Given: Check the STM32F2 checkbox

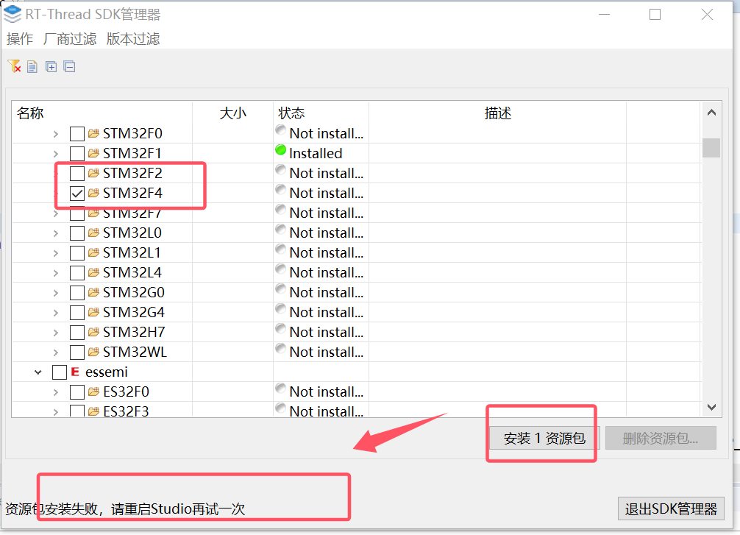Looking at the screenshot, I should pos(77,173).
